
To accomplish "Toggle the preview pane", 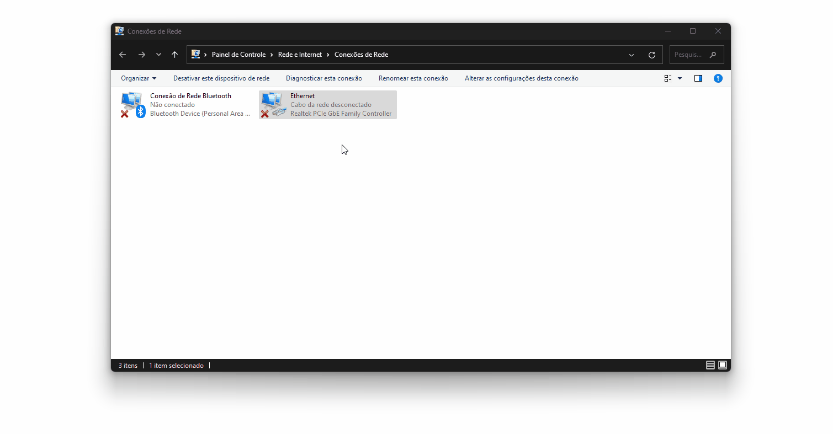I will [x=698, y=78].
